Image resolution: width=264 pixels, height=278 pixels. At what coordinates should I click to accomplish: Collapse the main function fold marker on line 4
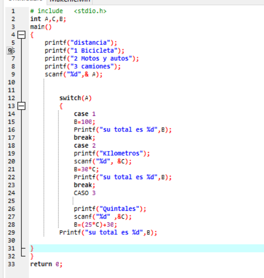tap(21, 35)
